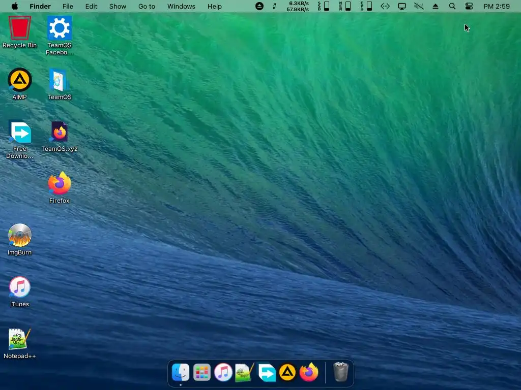Open the File menu
The width and height of the screenshot is (521, 390).
coord(68,6)
